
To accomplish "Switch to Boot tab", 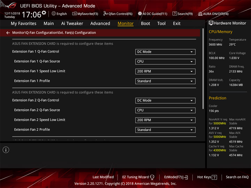I will 145,24.
